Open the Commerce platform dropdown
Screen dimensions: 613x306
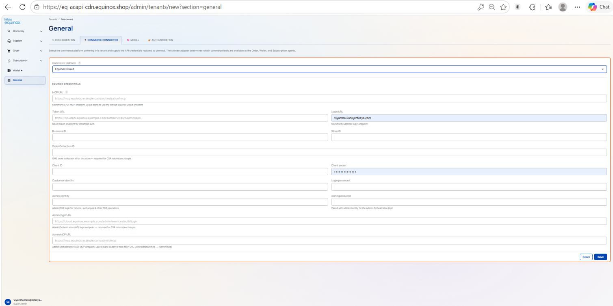(329, 69)
